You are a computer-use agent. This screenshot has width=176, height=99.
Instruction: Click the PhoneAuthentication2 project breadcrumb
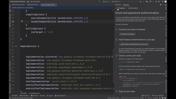(x=17, y=2)
